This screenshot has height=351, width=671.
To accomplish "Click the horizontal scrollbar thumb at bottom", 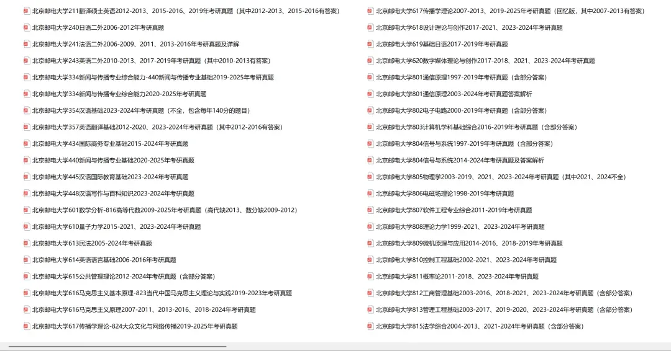I will coord(117,347).
